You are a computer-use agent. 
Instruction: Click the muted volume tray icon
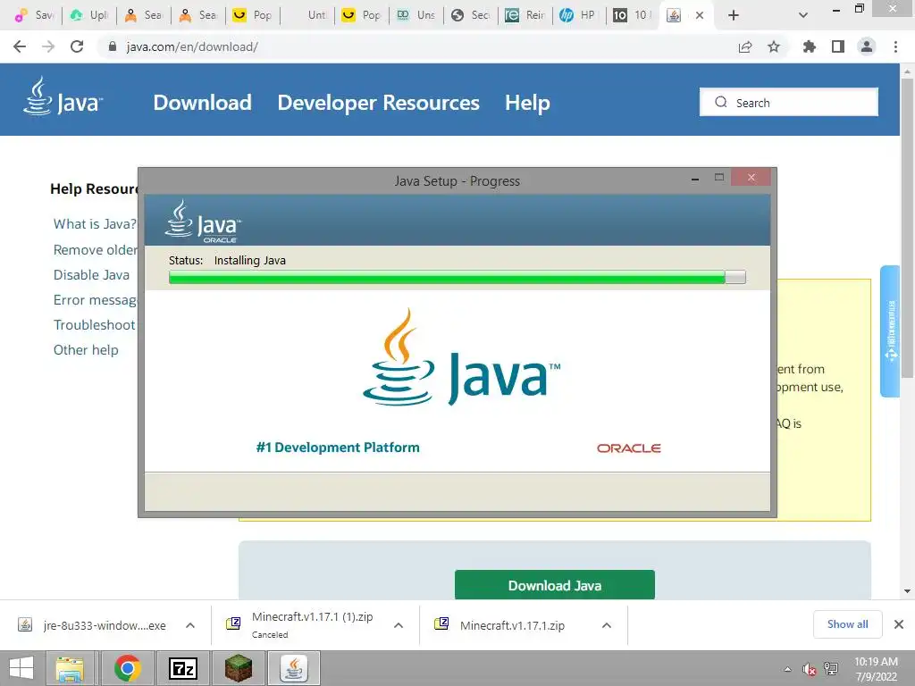point(809,669)
